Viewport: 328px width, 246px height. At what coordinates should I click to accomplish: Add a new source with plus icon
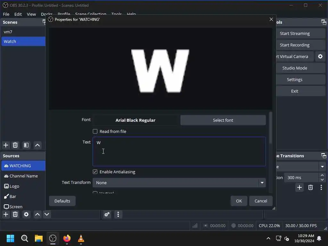[6, 214]
